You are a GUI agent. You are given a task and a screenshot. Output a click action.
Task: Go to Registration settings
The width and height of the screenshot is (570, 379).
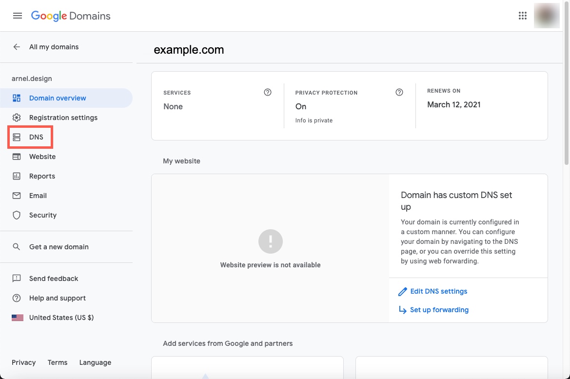[x=63, y=118]
